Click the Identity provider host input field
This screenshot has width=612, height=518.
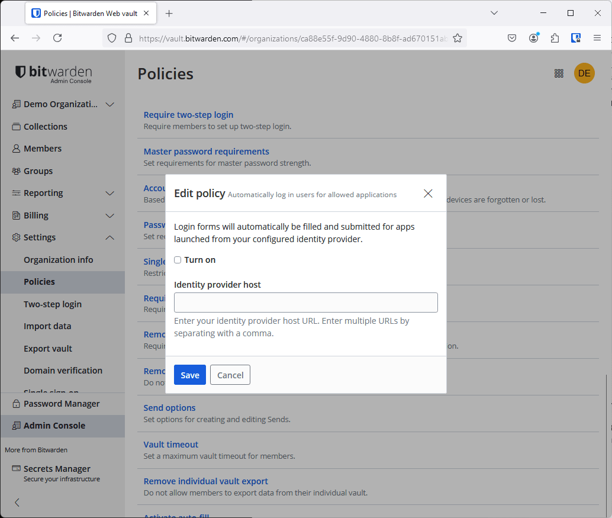click(305, 302)
